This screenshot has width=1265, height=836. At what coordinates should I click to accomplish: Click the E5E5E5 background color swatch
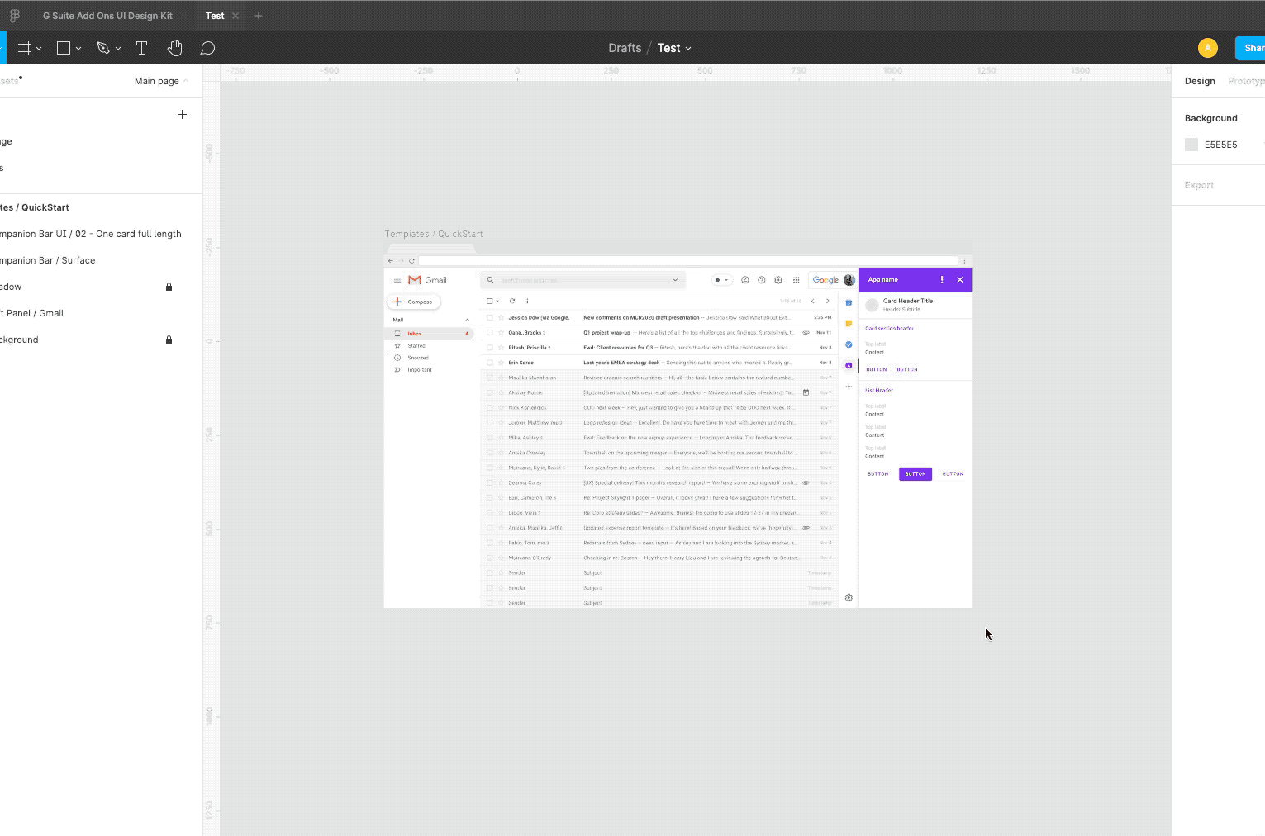[1191, 145]
